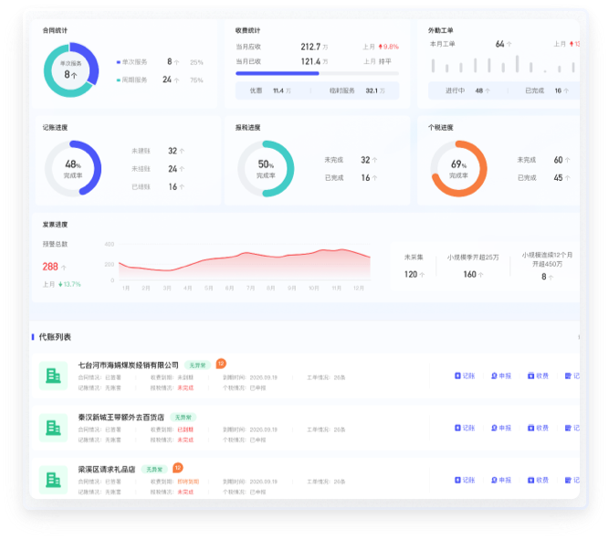Select the 单次服务 legend entry
This screenshot has width=609, height=540.
[x=131, y=62]
